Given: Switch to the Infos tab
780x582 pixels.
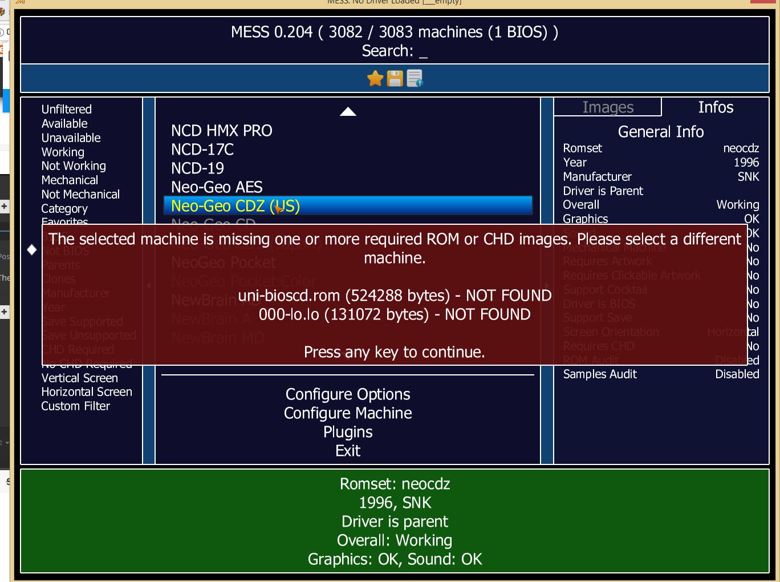Looking at the screenshot, I should point(716,107).
